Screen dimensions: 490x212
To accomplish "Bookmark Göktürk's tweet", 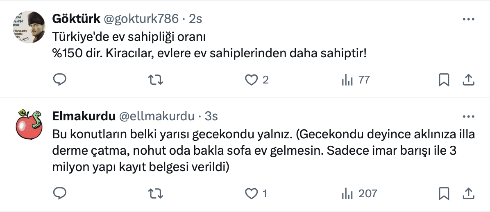I will click(444, 80).
